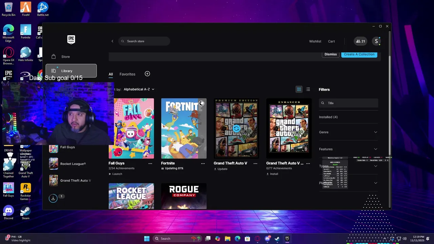
Task: Click the taskbar Search box
Action: tap(178, 239)
